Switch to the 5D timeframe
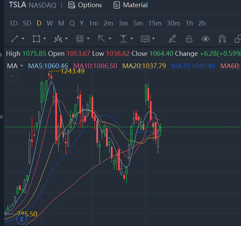The image size is (241, 226). pos(27,23)
